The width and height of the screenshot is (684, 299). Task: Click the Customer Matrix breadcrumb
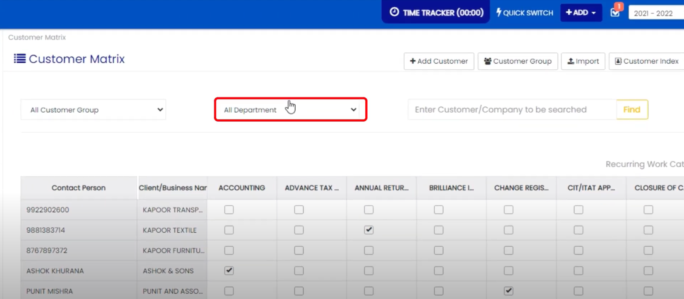pyautogui.click(x=37, y=37)
